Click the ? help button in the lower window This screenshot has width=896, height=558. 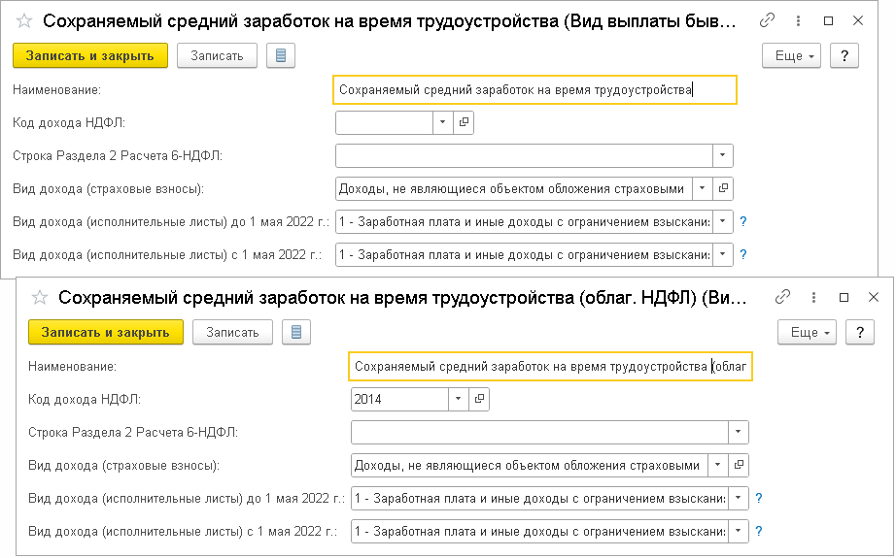click(x=860, y=332)
